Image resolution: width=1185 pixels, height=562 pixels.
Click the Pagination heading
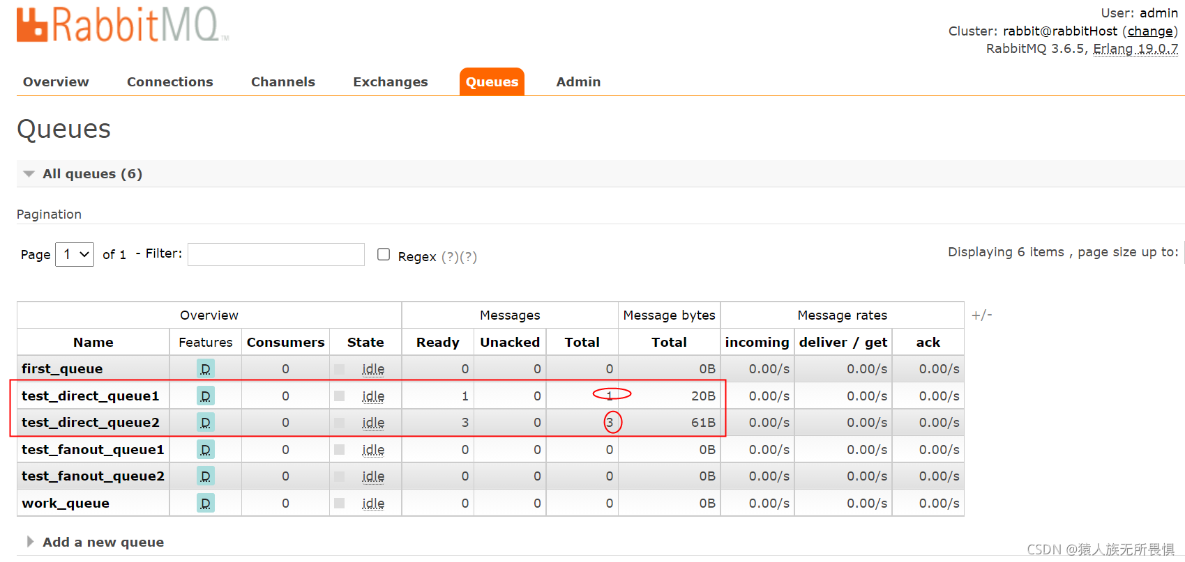[x=49, y=214]
